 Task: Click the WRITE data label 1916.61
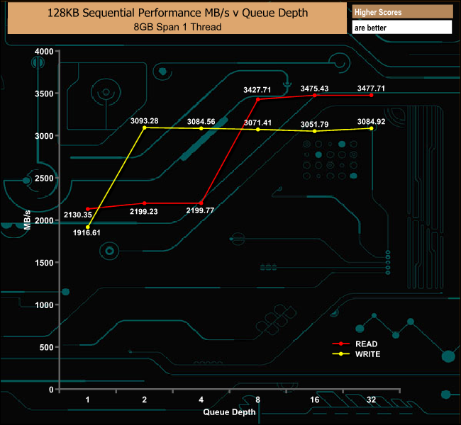click(87, 233)
